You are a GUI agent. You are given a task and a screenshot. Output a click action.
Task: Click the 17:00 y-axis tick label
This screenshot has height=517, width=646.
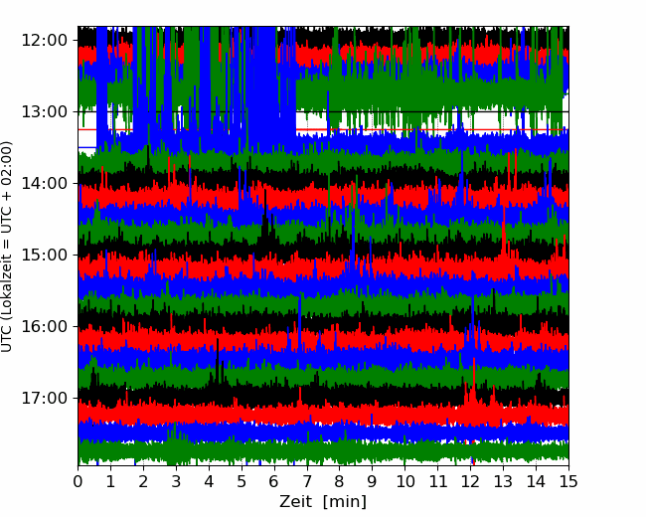coord(44,399)
